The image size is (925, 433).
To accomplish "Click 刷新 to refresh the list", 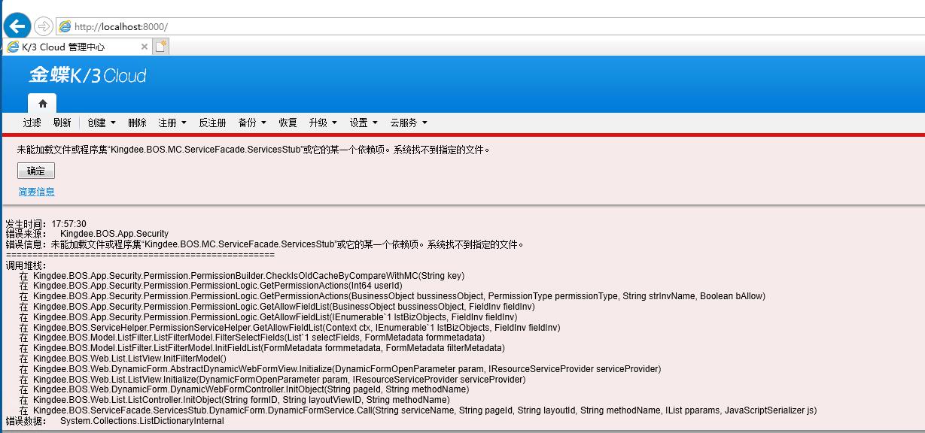I will tap(62, 123).
